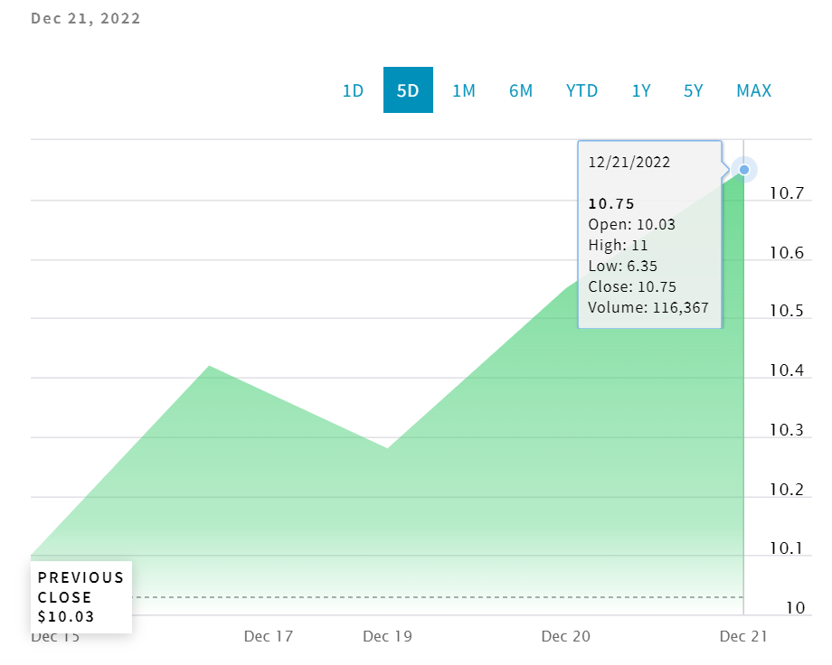Click the Low: 6.35 tooltip entry
The image size is (832, 665).
tap(622, 266)
